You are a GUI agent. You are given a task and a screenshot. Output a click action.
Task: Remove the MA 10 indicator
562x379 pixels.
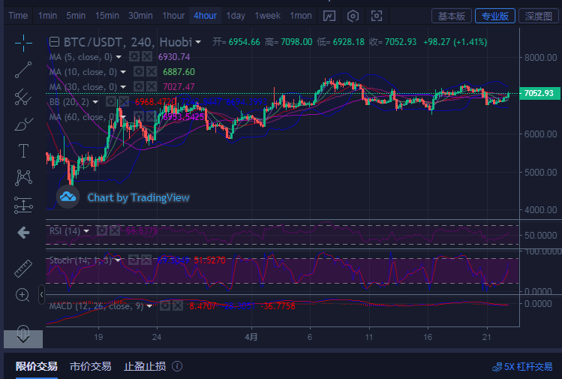point(152,72)
